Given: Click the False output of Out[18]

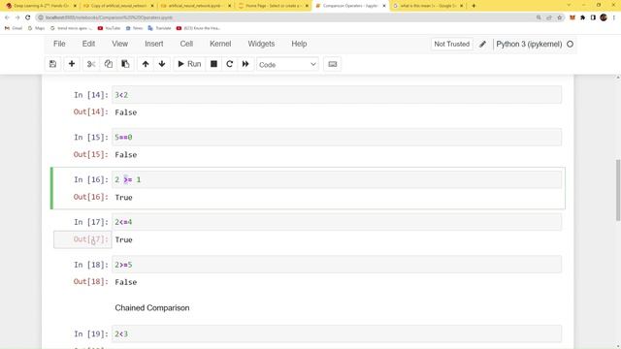Looking at the screenshot, I should coord(125,282).
